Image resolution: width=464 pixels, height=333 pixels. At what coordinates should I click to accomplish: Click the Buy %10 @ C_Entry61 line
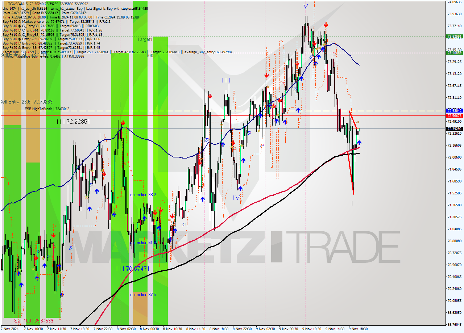(52, 30)
